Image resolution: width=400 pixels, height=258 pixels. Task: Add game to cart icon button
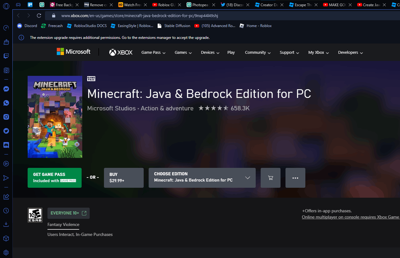(x=271, y=178)
